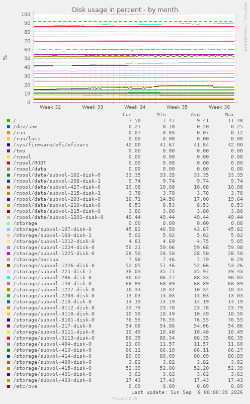Viewport: 250px width, 404px height.
Task: Click the Min: column header
Action: 162,115
